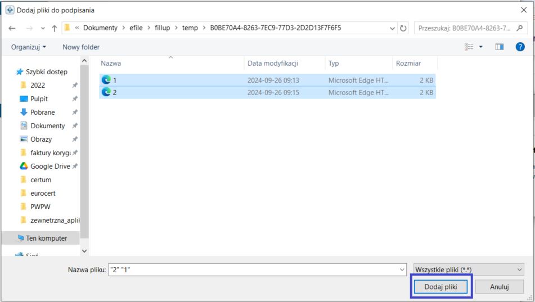Open Dokumenty in the sidebar
535x302 pixels.
[x=47, y=126]
